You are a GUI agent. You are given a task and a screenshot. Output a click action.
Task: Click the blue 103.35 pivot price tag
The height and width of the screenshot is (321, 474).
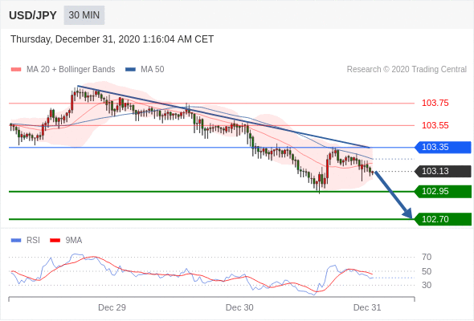coord(443,148)
